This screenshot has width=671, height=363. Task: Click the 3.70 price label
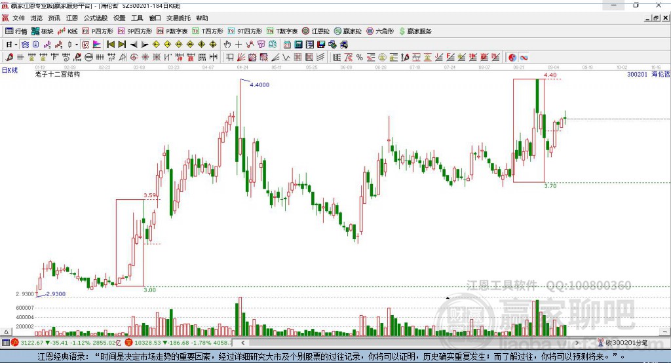click(550, 186)
